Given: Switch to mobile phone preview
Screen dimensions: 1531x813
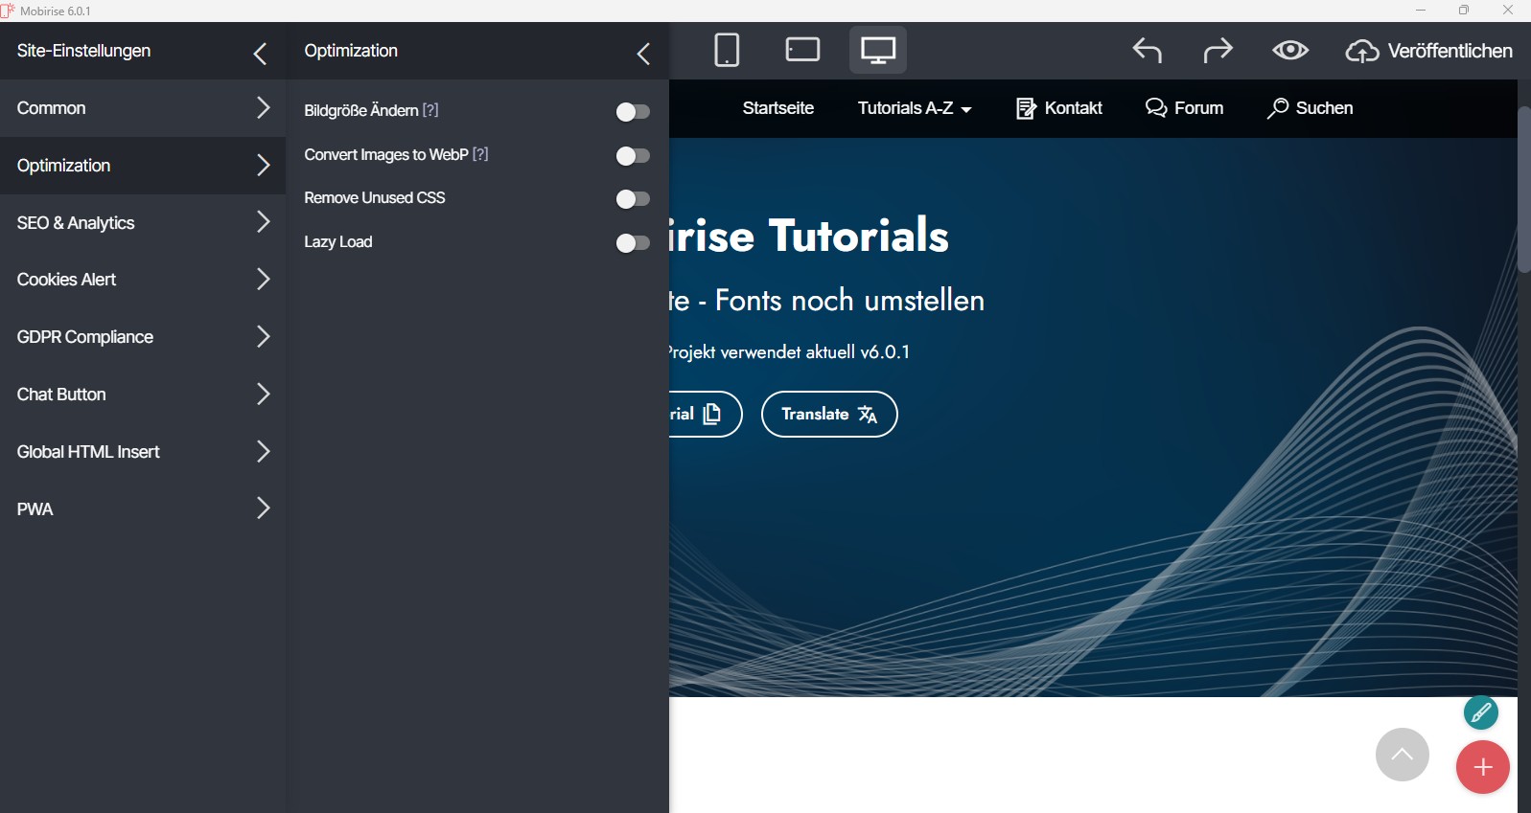Looking at the screenshot, I should click(x=727, y=50).
